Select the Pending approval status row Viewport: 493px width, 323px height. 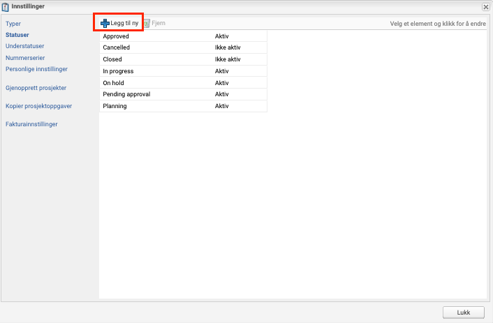pyautogui.click(x=126, y=94)
